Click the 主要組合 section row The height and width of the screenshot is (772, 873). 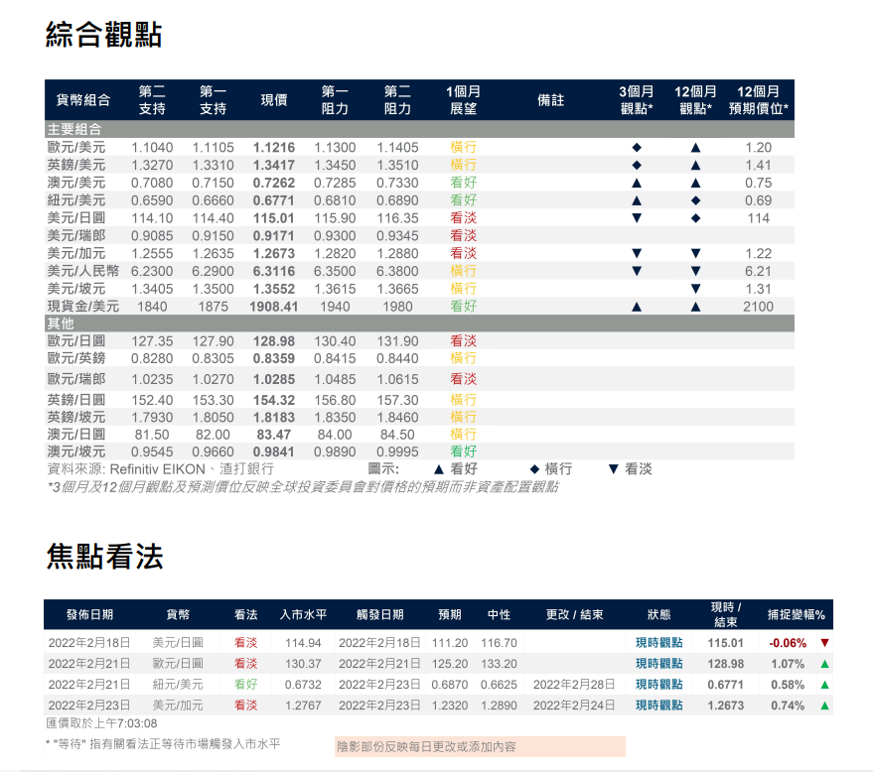tap(419, 130)
